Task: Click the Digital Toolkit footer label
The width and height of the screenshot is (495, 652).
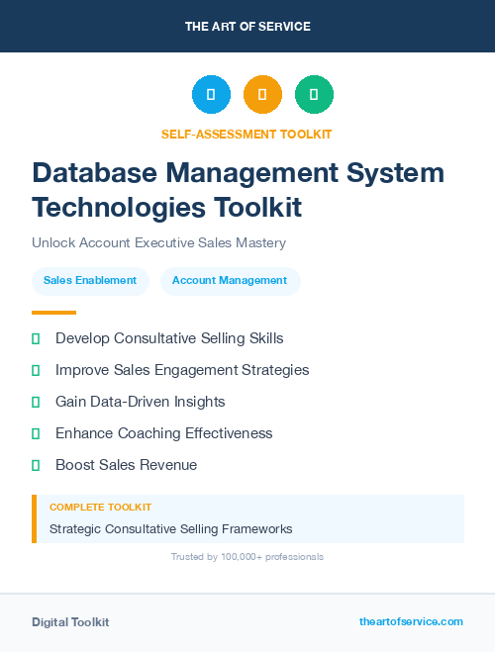Action: [x=70, y=622]
